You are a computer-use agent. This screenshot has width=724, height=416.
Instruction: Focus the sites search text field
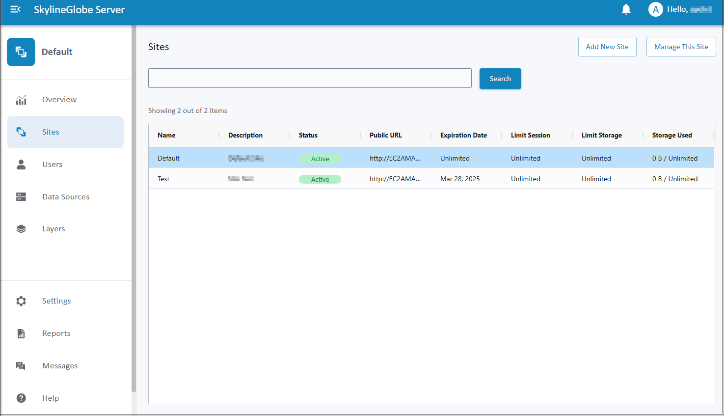pos(310,78)
